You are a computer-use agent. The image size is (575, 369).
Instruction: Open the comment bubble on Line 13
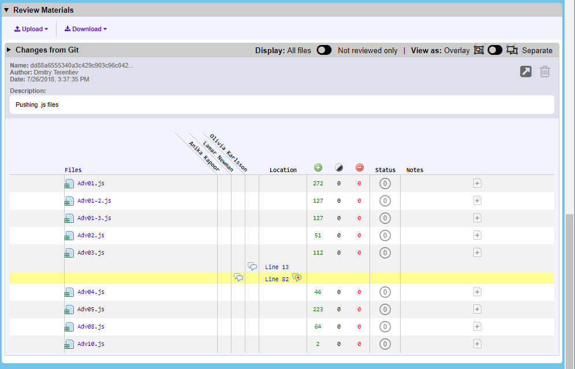[252, 266]
